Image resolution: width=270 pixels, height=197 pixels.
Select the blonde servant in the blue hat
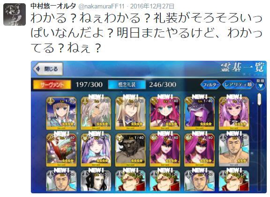click(61, 113)
